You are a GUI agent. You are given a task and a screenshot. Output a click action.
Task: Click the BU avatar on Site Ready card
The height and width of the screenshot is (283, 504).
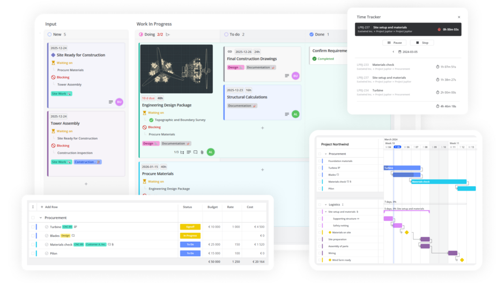pyautogui.click(x=119, y=102)
